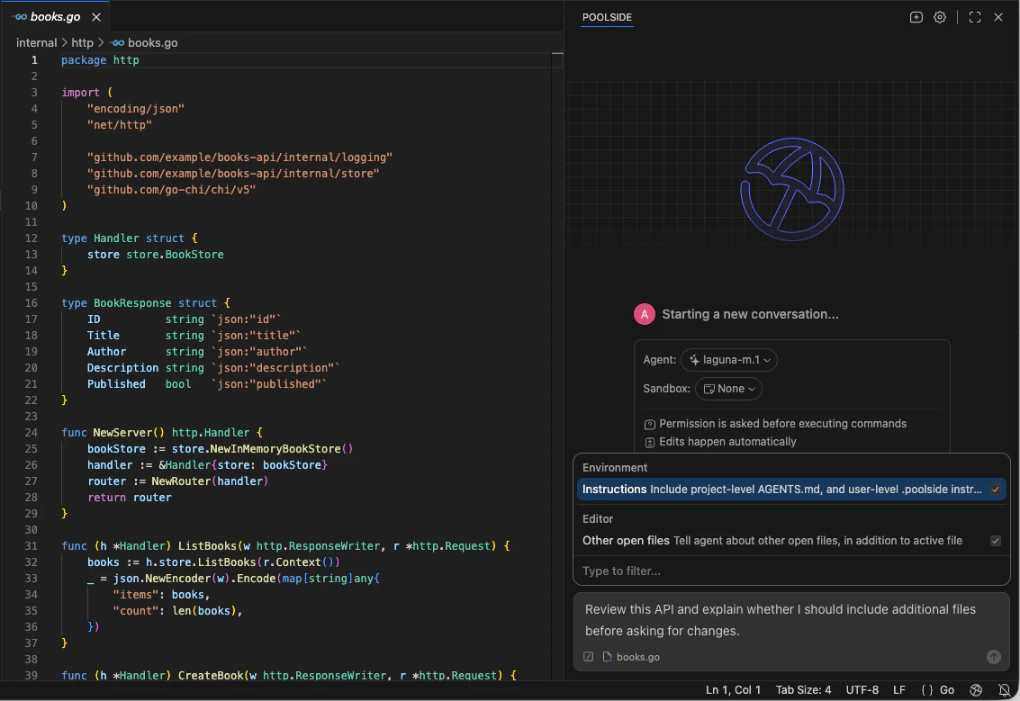Click the "net/http" import string
This screenshot has width=1020, height=701.
click(x=120, y=125)
